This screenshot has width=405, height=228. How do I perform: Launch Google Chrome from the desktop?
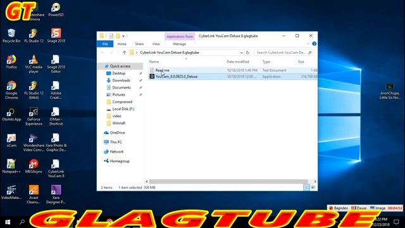pyautogui.click(x=11, y=90)
